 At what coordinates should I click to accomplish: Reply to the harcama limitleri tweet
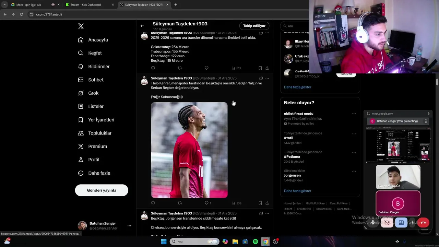[x=153, y=68]
